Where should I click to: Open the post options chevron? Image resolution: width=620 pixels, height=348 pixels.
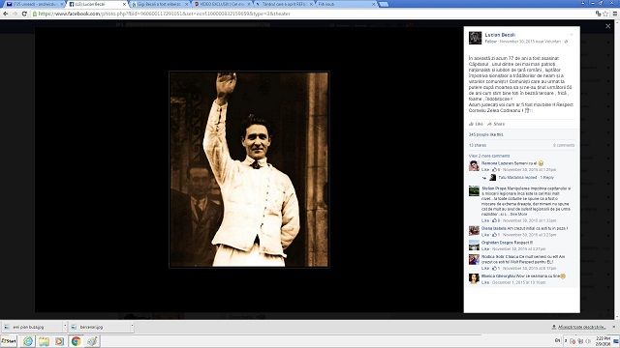tap(572, 35)
